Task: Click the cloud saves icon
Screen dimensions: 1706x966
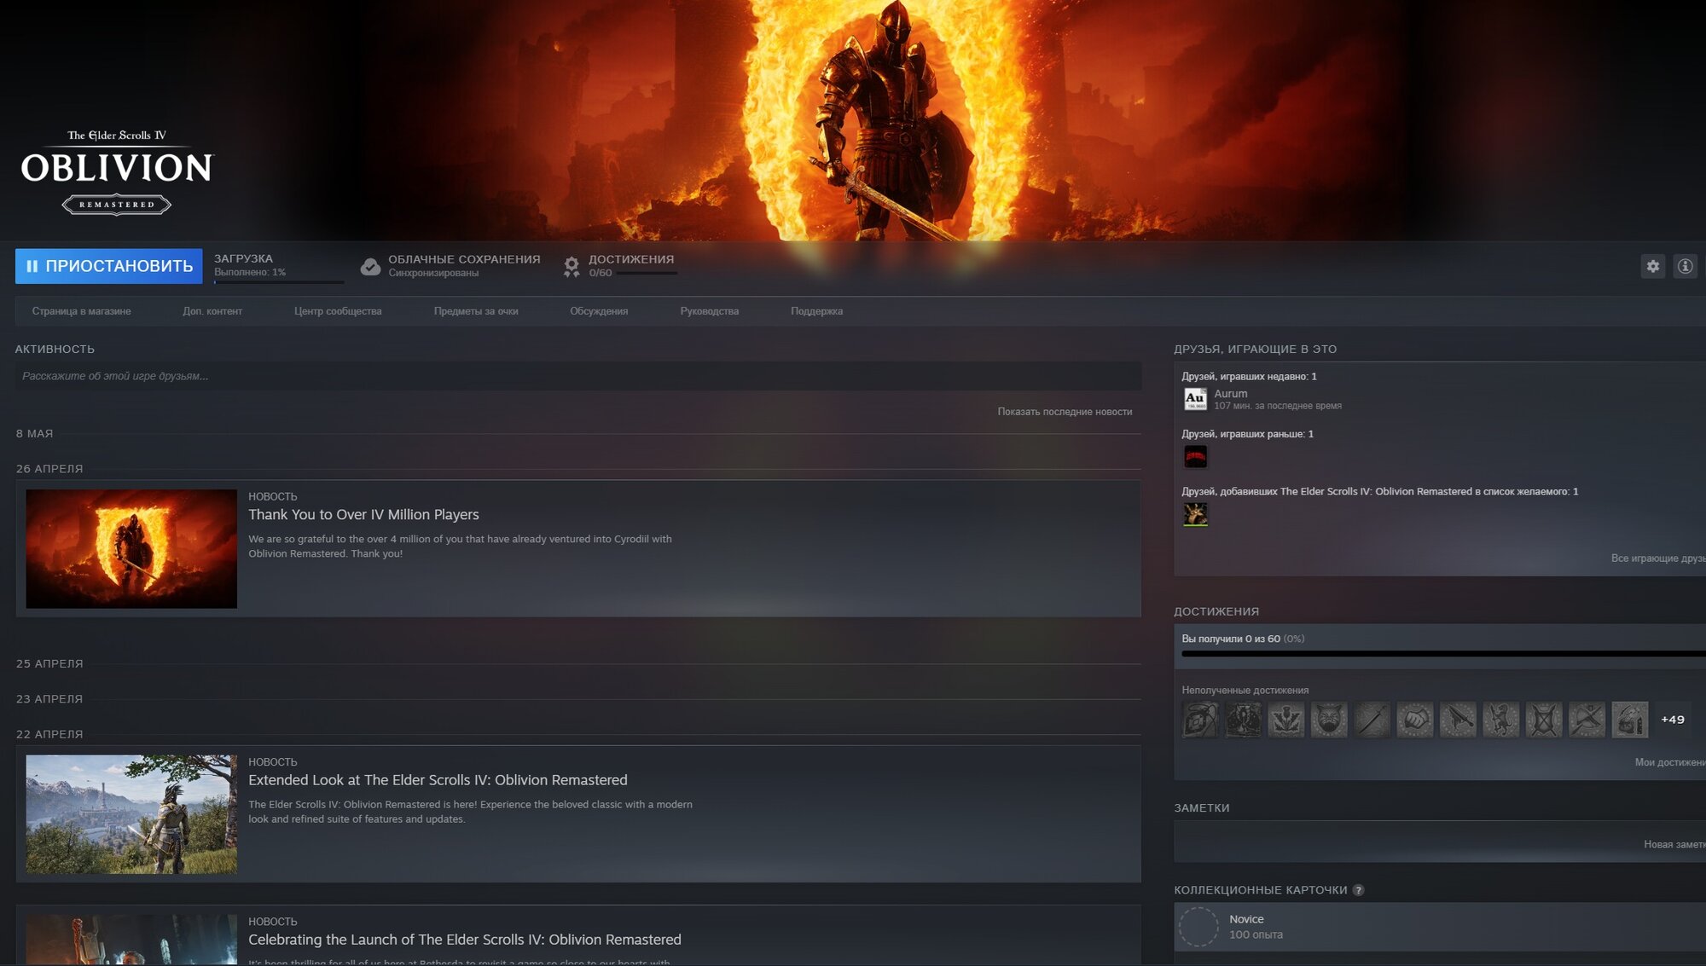Action: (x=370, y=267)
